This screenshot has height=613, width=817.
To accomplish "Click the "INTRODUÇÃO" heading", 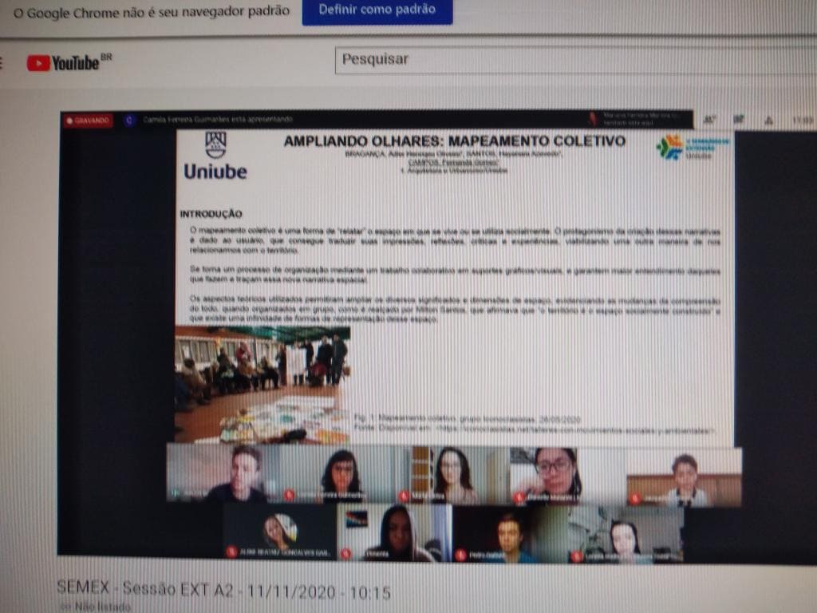I will point(211,214).
